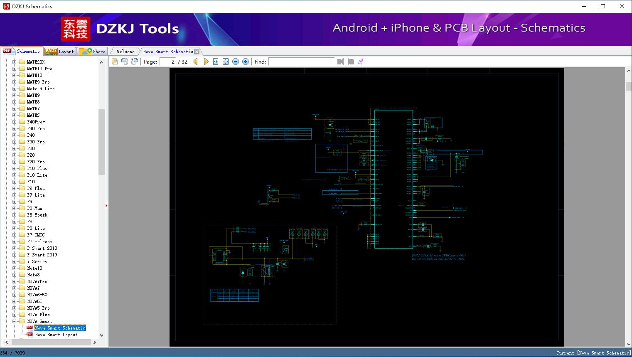Screen dimensions: 632x357
Task: Open the Share tab
Action: 93,52
